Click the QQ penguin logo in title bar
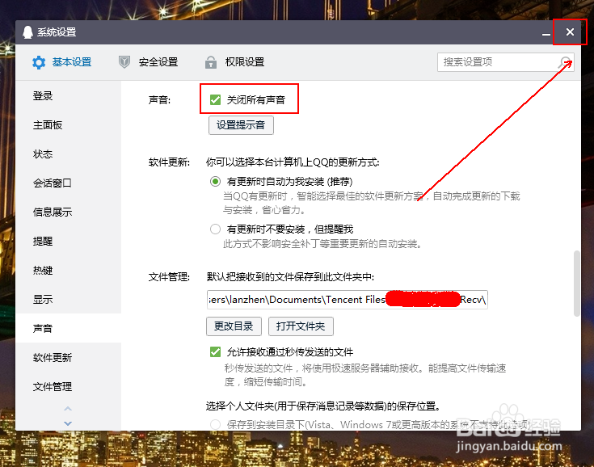 (x=27, y=32)
